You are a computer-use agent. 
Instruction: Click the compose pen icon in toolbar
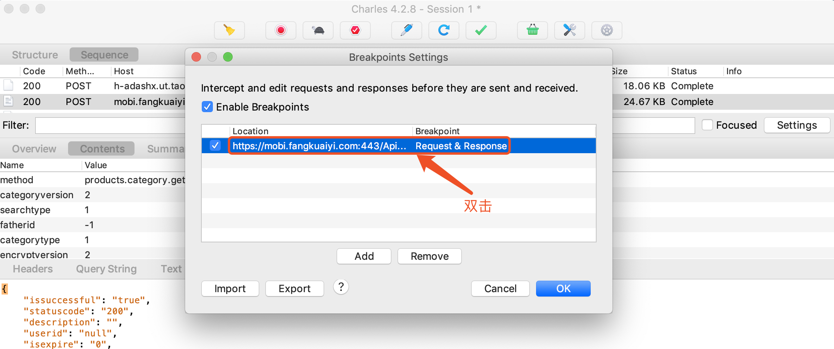tap(407, 30)
